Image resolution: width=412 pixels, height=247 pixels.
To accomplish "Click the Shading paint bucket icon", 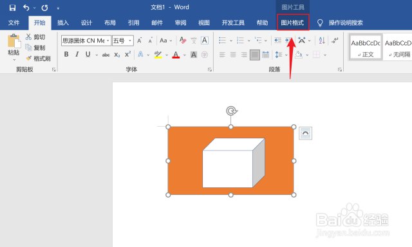I will pos(299,55).
